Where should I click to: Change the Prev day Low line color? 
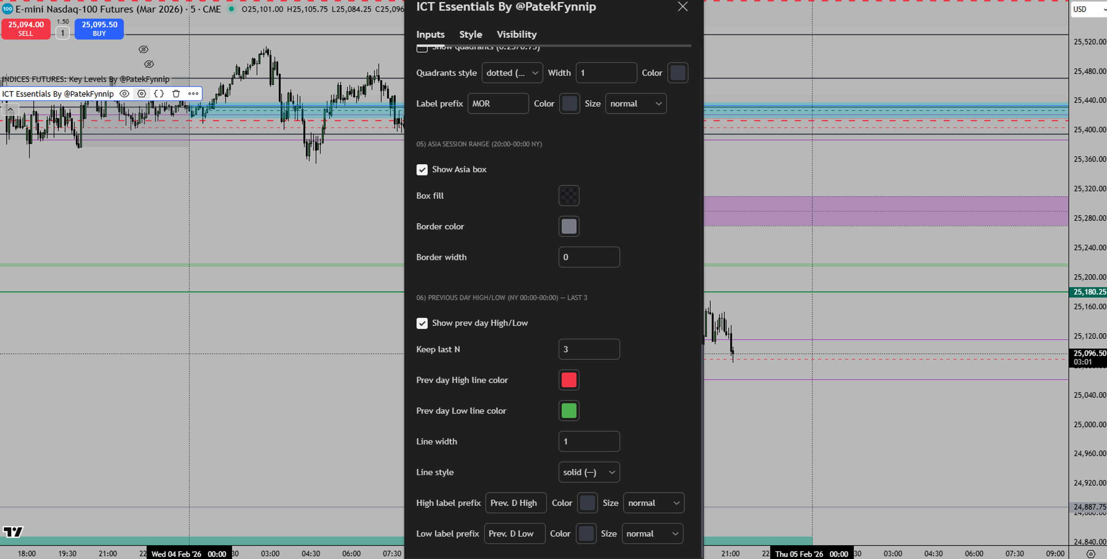(x=569, y=411)
